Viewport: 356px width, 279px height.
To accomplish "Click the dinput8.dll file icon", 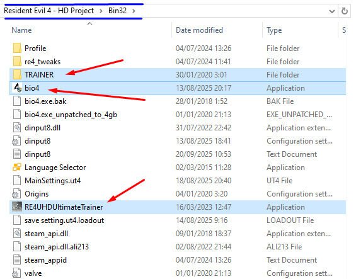I will [17, 128].
